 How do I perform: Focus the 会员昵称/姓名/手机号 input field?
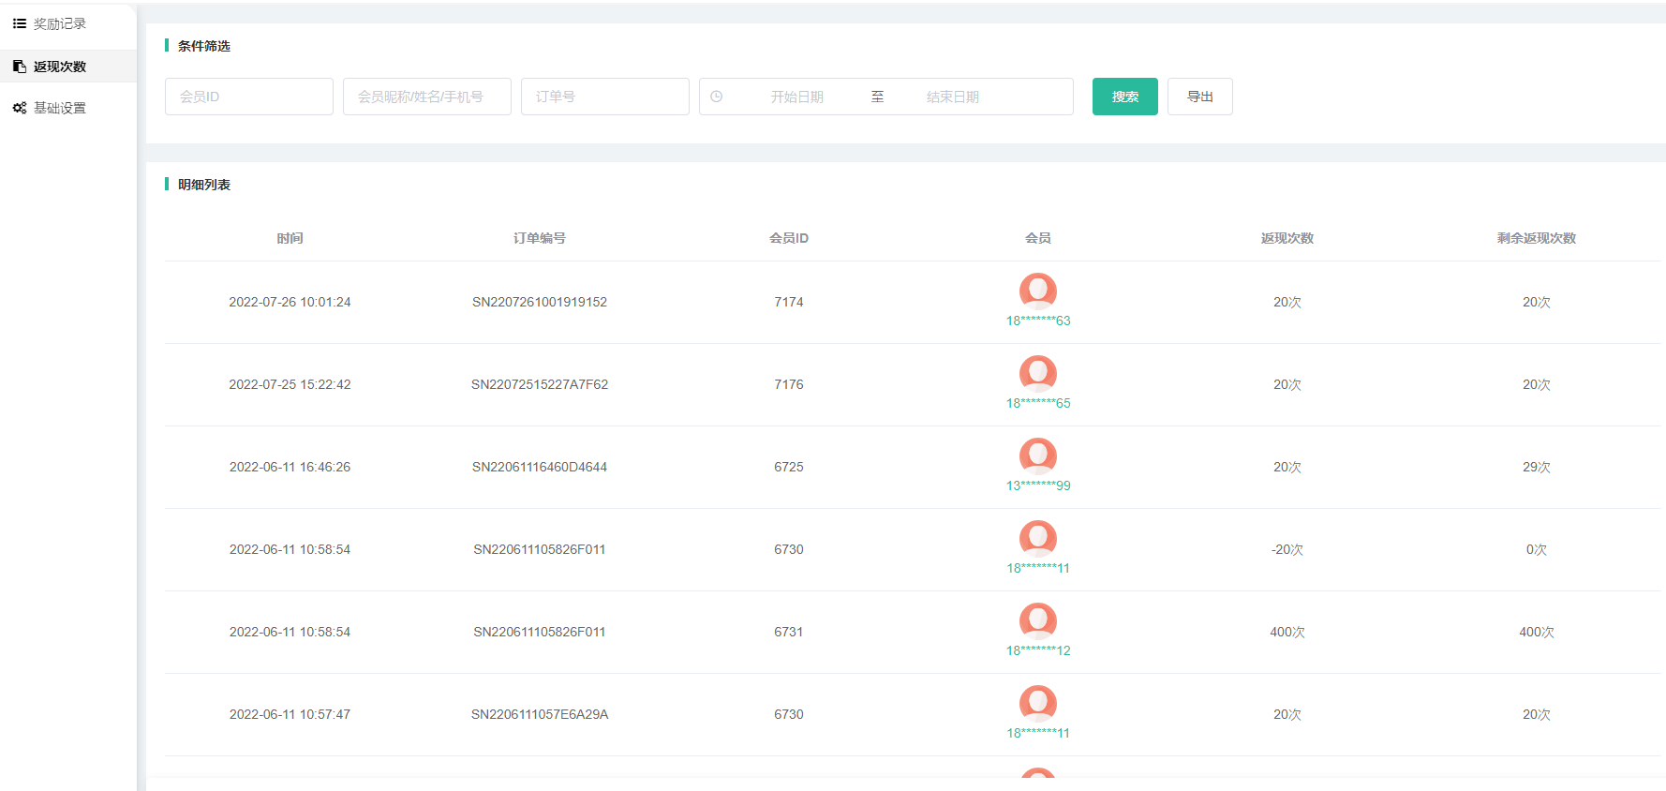(427, 97)
